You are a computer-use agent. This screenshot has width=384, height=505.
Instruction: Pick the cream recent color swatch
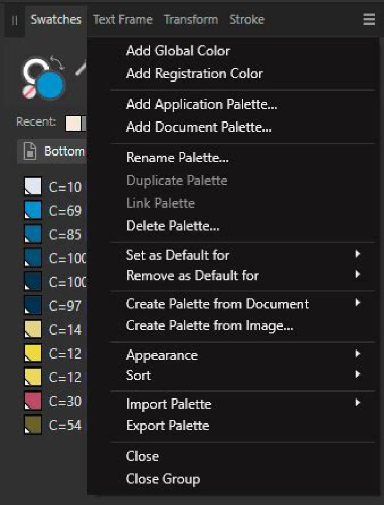pos(73,123)
